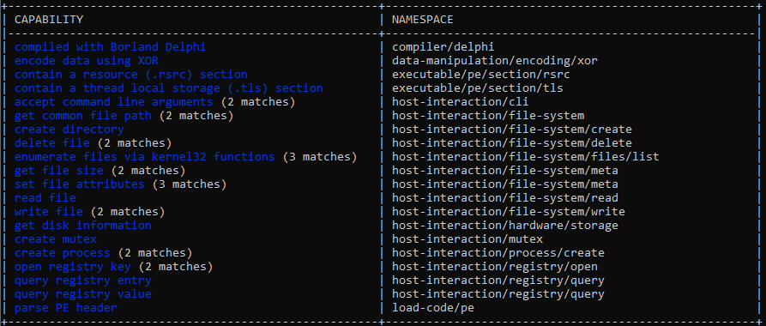766x326 pixels.
Task: Click the CAPABILITY column header
Action: pyautogui.click(x=49, y=20)
